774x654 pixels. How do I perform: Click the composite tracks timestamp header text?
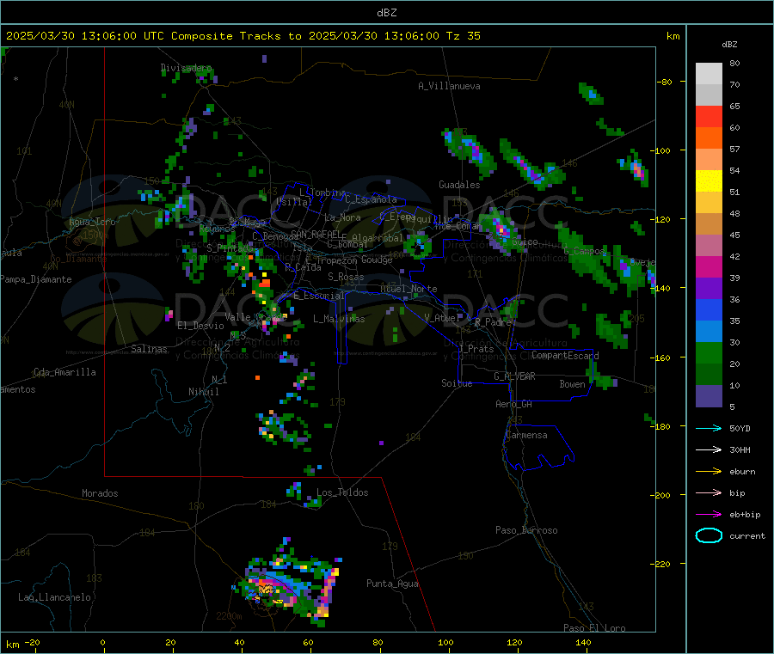click(x=243, y=35)
